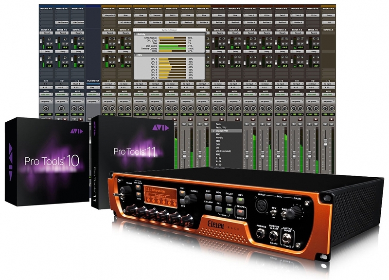Open Ivory track 'auto read' dropdown
Viewport: 389px width, 280px height.
click(x=328, y=94)
